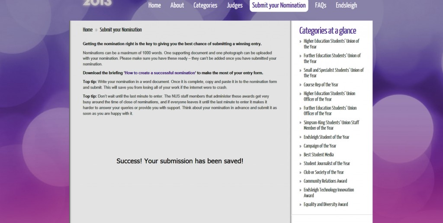The height and width of the screenshot is (223, 443).
Task: Click the Home breadcrumb link
Action: 87,30
